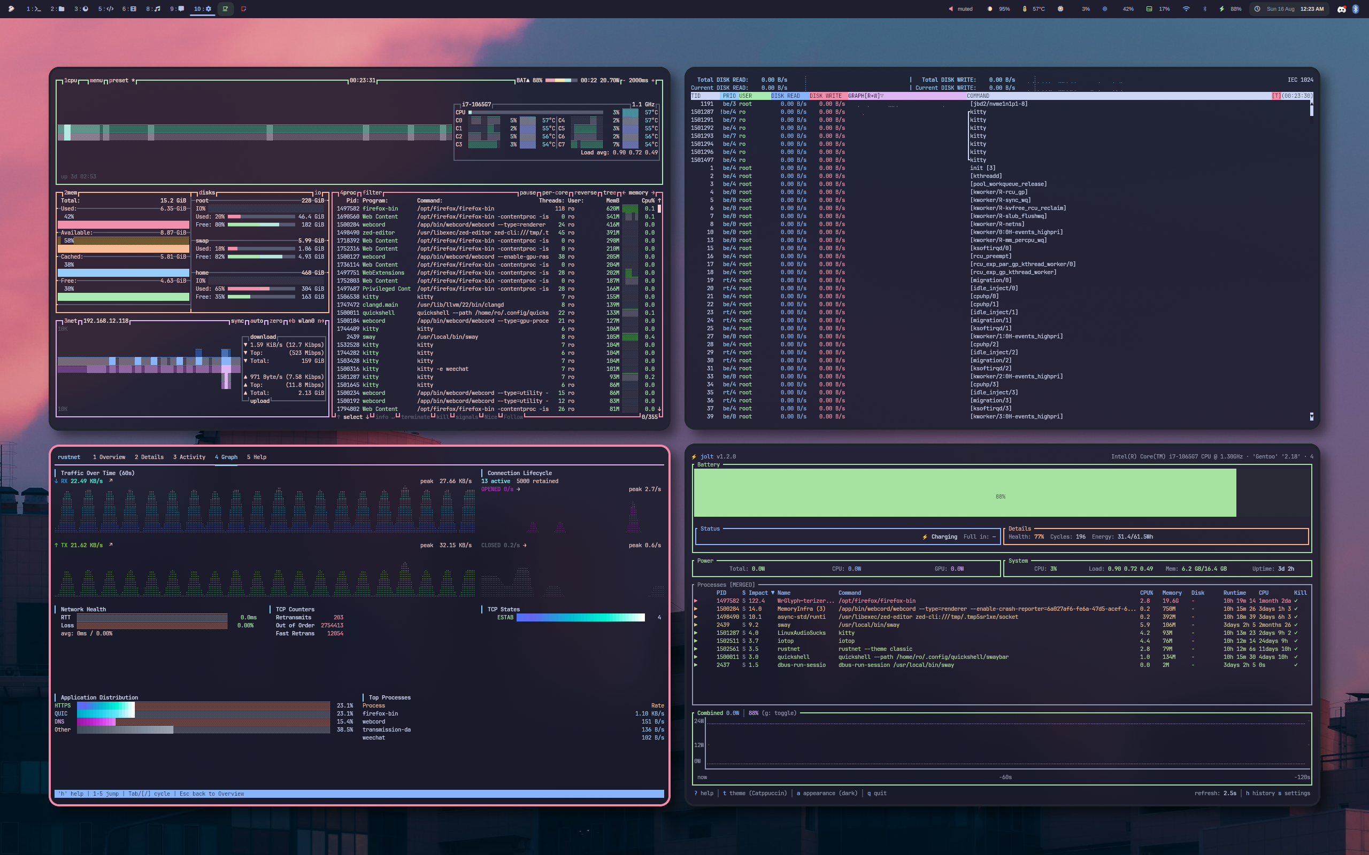Toggle combined graph with g toggle hint
This screenshot has height=855, width=1369.
pos(779,713)
